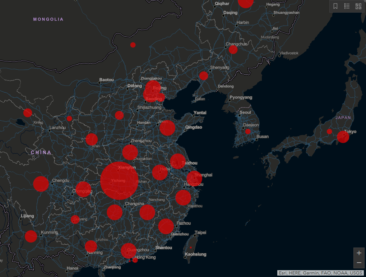Click the red marker at Hong Kong
The height and width of the screenshot is (277, 366).
pyautogui.click(x=135, y=260)
